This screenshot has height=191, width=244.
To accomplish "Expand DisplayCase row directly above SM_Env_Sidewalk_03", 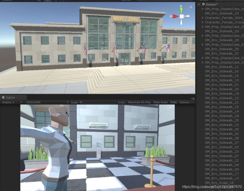I will pos(203,27).
